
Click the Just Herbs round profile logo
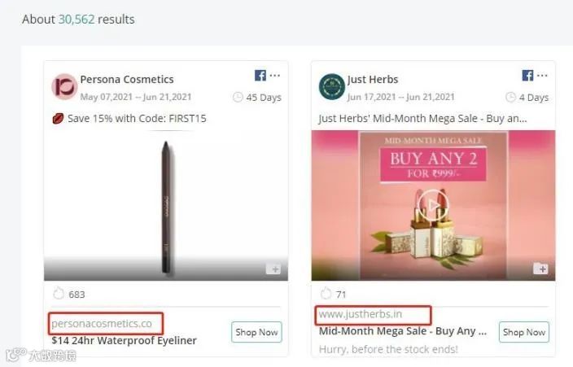click(x=332, y=86)
